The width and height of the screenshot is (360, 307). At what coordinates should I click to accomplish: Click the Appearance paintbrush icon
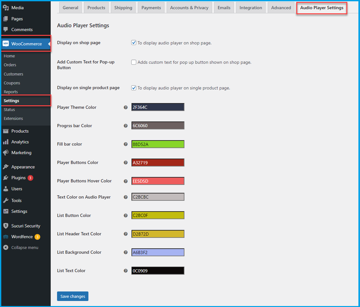pos(6,167)
